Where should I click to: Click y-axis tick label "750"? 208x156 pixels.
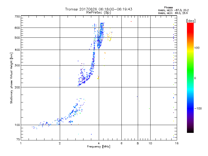tap(17, 16)
